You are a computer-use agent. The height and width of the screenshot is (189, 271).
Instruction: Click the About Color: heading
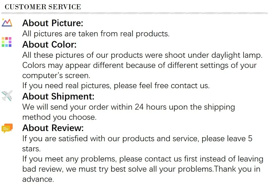[x=49, y=44]
